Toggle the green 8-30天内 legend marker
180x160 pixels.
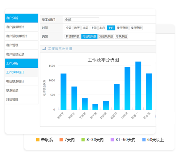[83, 140]
